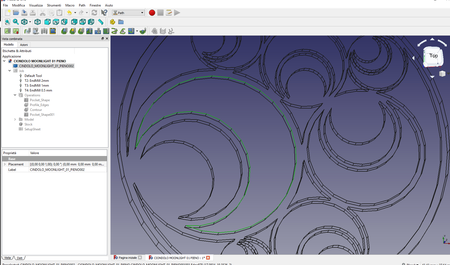Open the redo history dropdown arrow

pos(87,13)
